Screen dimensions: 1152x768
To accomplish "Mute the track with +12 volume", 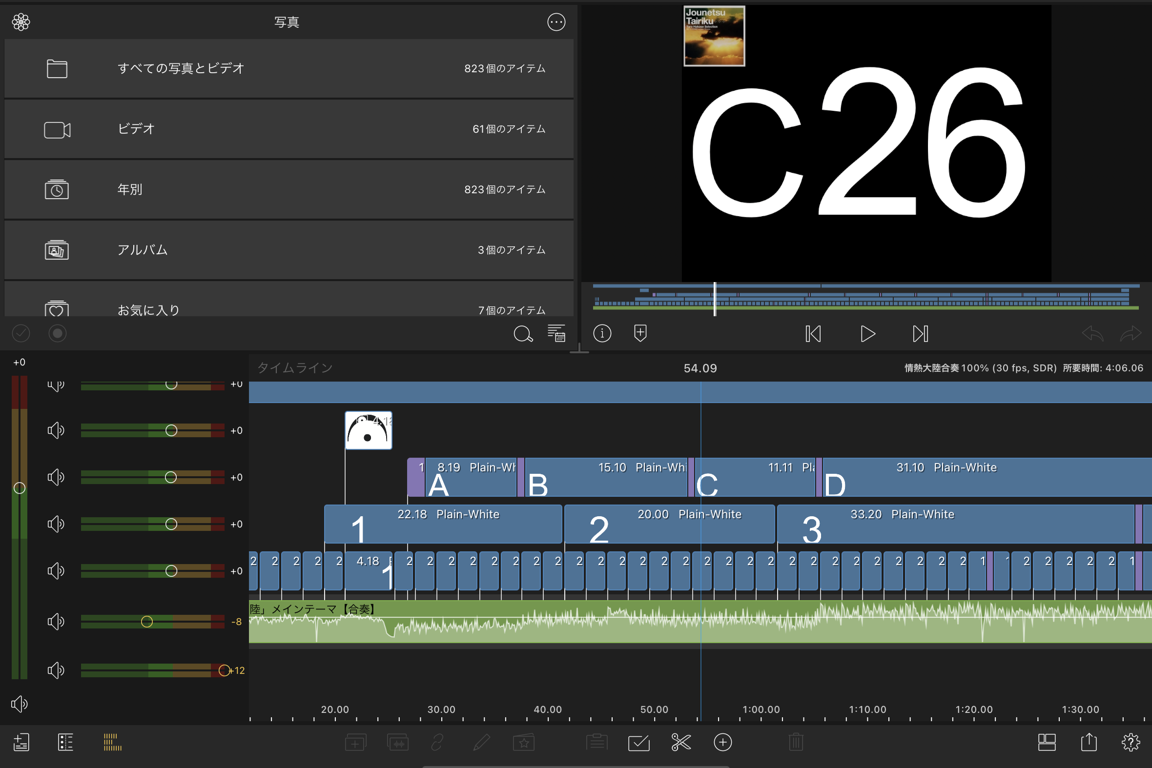I will 55,670.
